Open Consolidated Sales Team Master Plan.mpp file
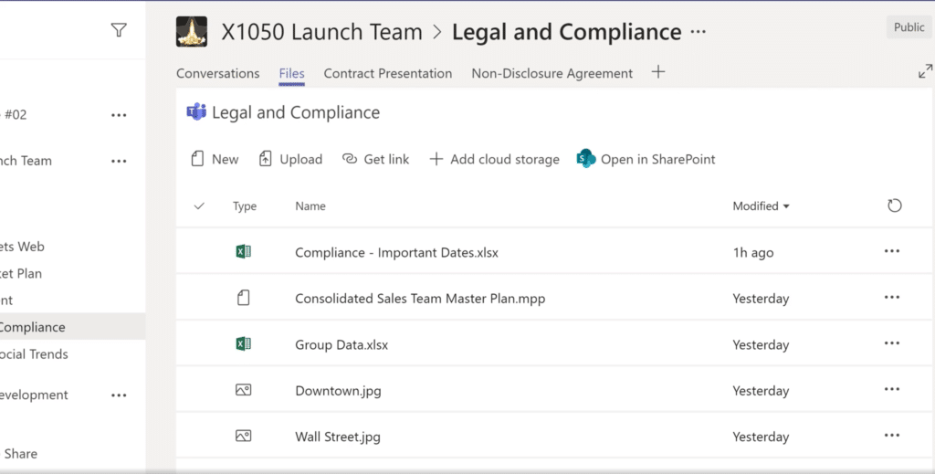The height and width of the screenshot is (474, 935). pos(420,298)
